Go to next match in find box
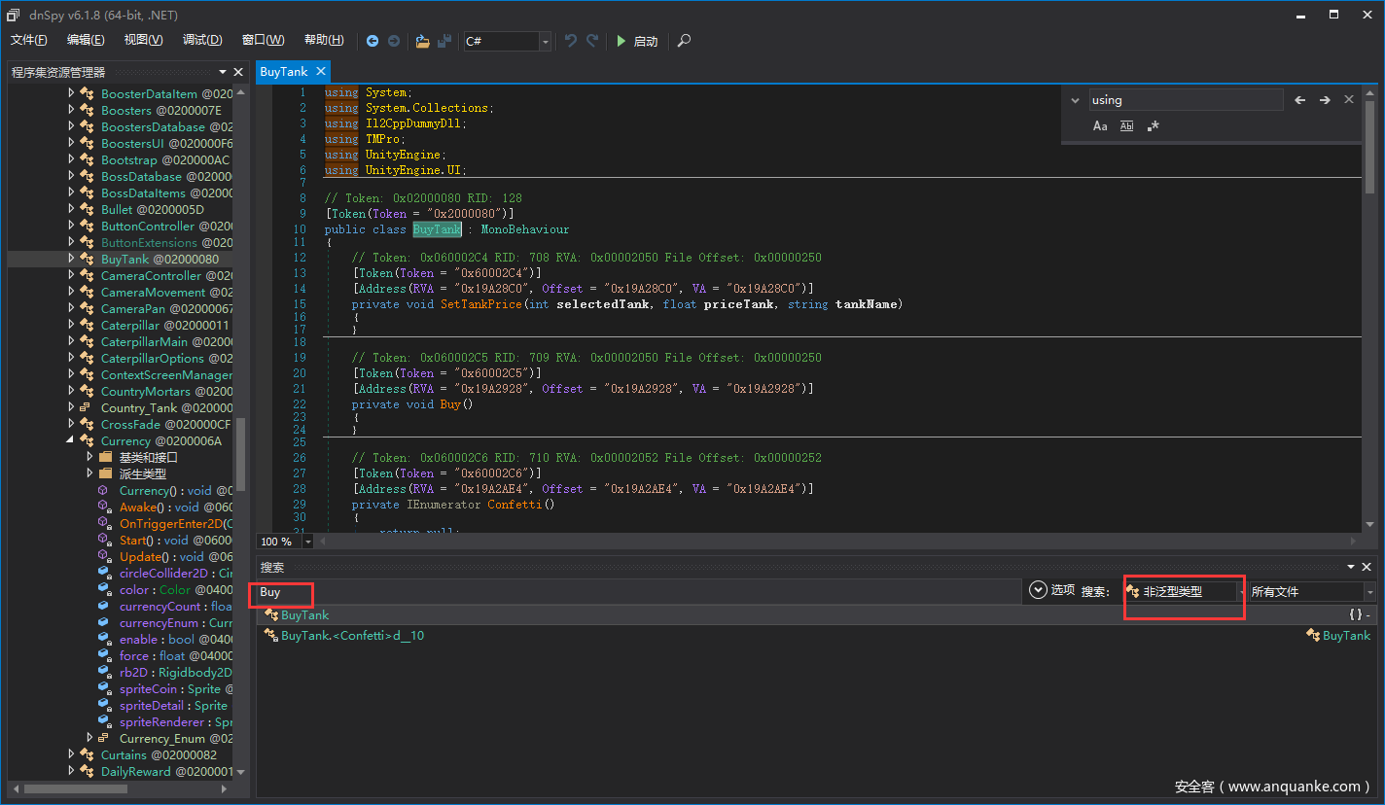The height and width of the screenshot is (805, 1385). coord(1325,100)
